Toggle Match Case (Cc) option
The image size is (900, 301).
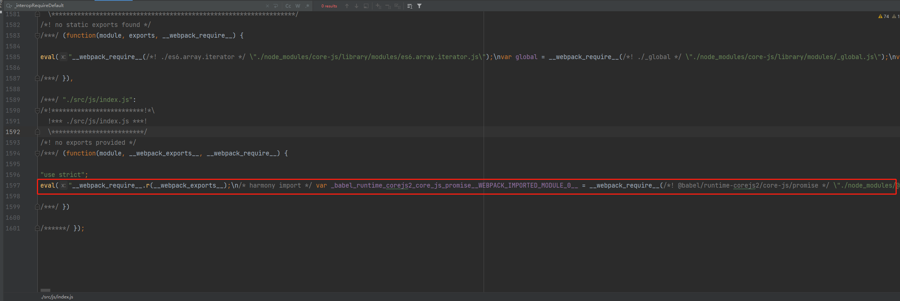[288, 6]
